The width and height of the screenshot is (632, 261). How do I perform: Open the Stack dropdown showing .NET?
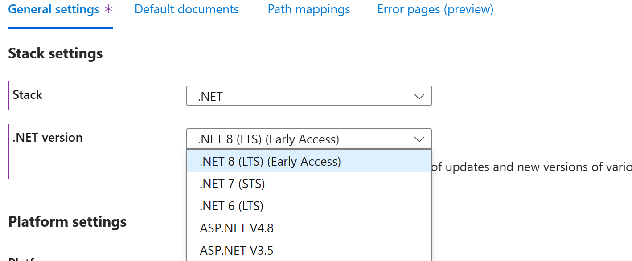[x=309, y=96]
